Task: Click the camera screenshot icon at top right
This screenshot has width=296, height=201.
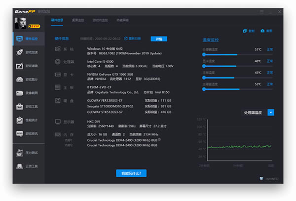Action: click(x=262, y=31)
